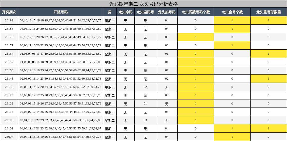Click yellow 龙头重号球数量 cell in row 26192

tap(269, 20)
